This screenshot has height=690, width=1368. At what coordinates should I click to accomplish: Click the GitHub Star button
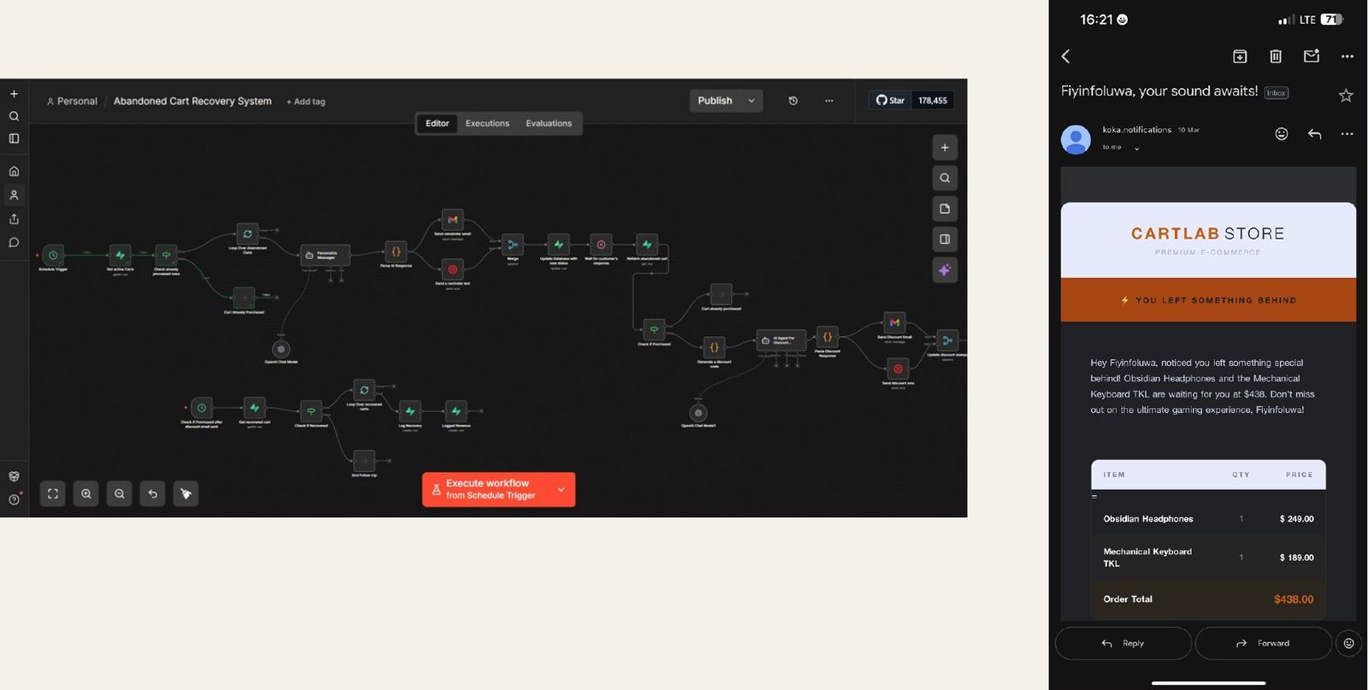[890, 101]
